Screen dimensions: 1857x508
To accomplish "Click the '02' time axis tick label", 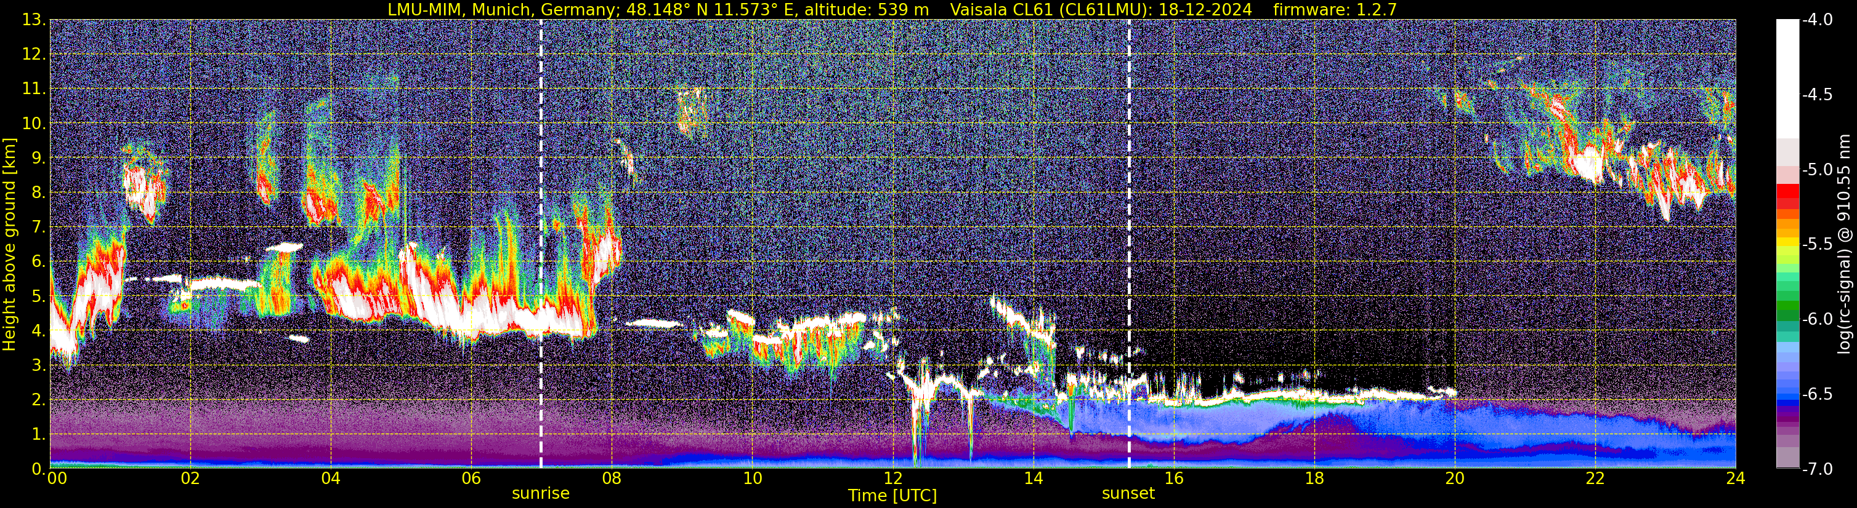I will 190,478.
